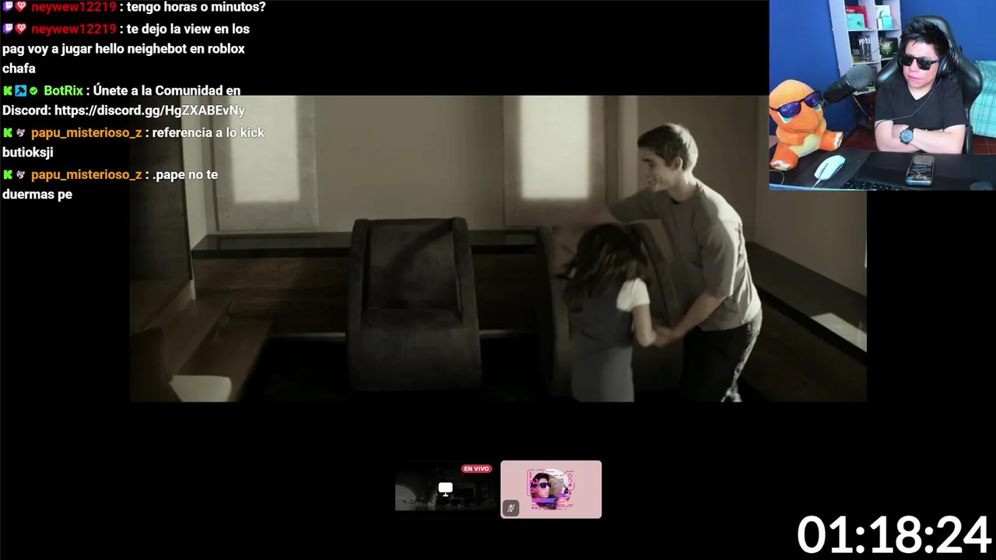
Task: Click the monitor icon on the live screen thumbnail
Action: tap(445, 488)
